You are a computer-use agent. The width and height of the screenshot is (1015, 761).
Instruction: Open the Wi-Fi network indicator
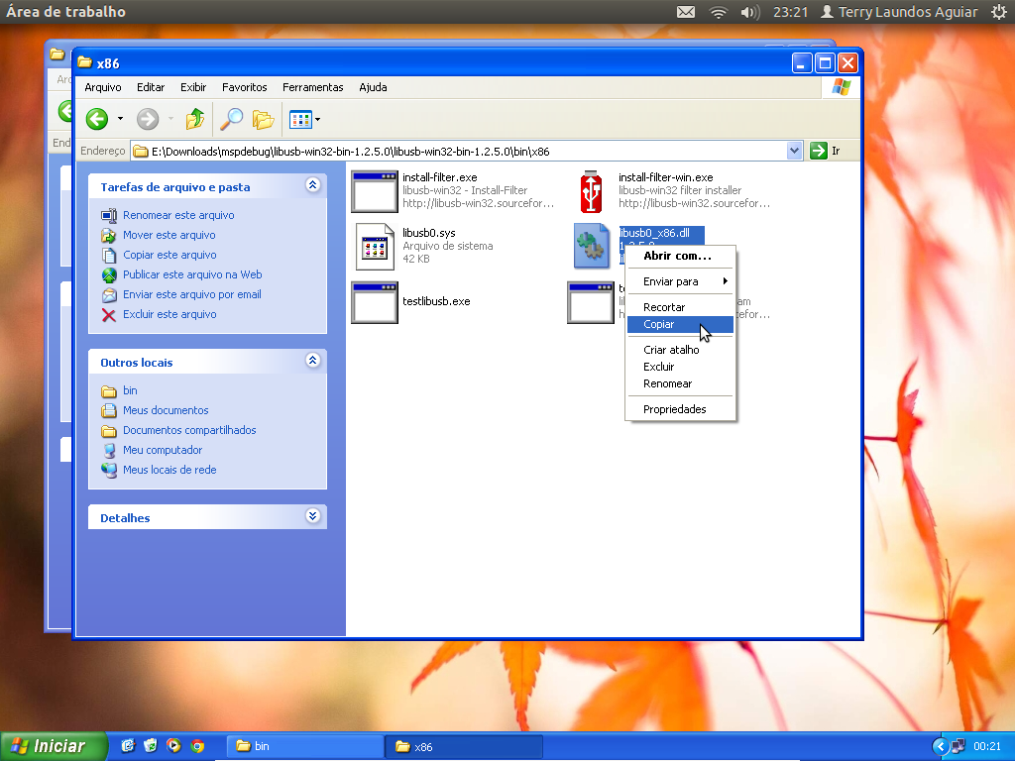coord(718,12)
